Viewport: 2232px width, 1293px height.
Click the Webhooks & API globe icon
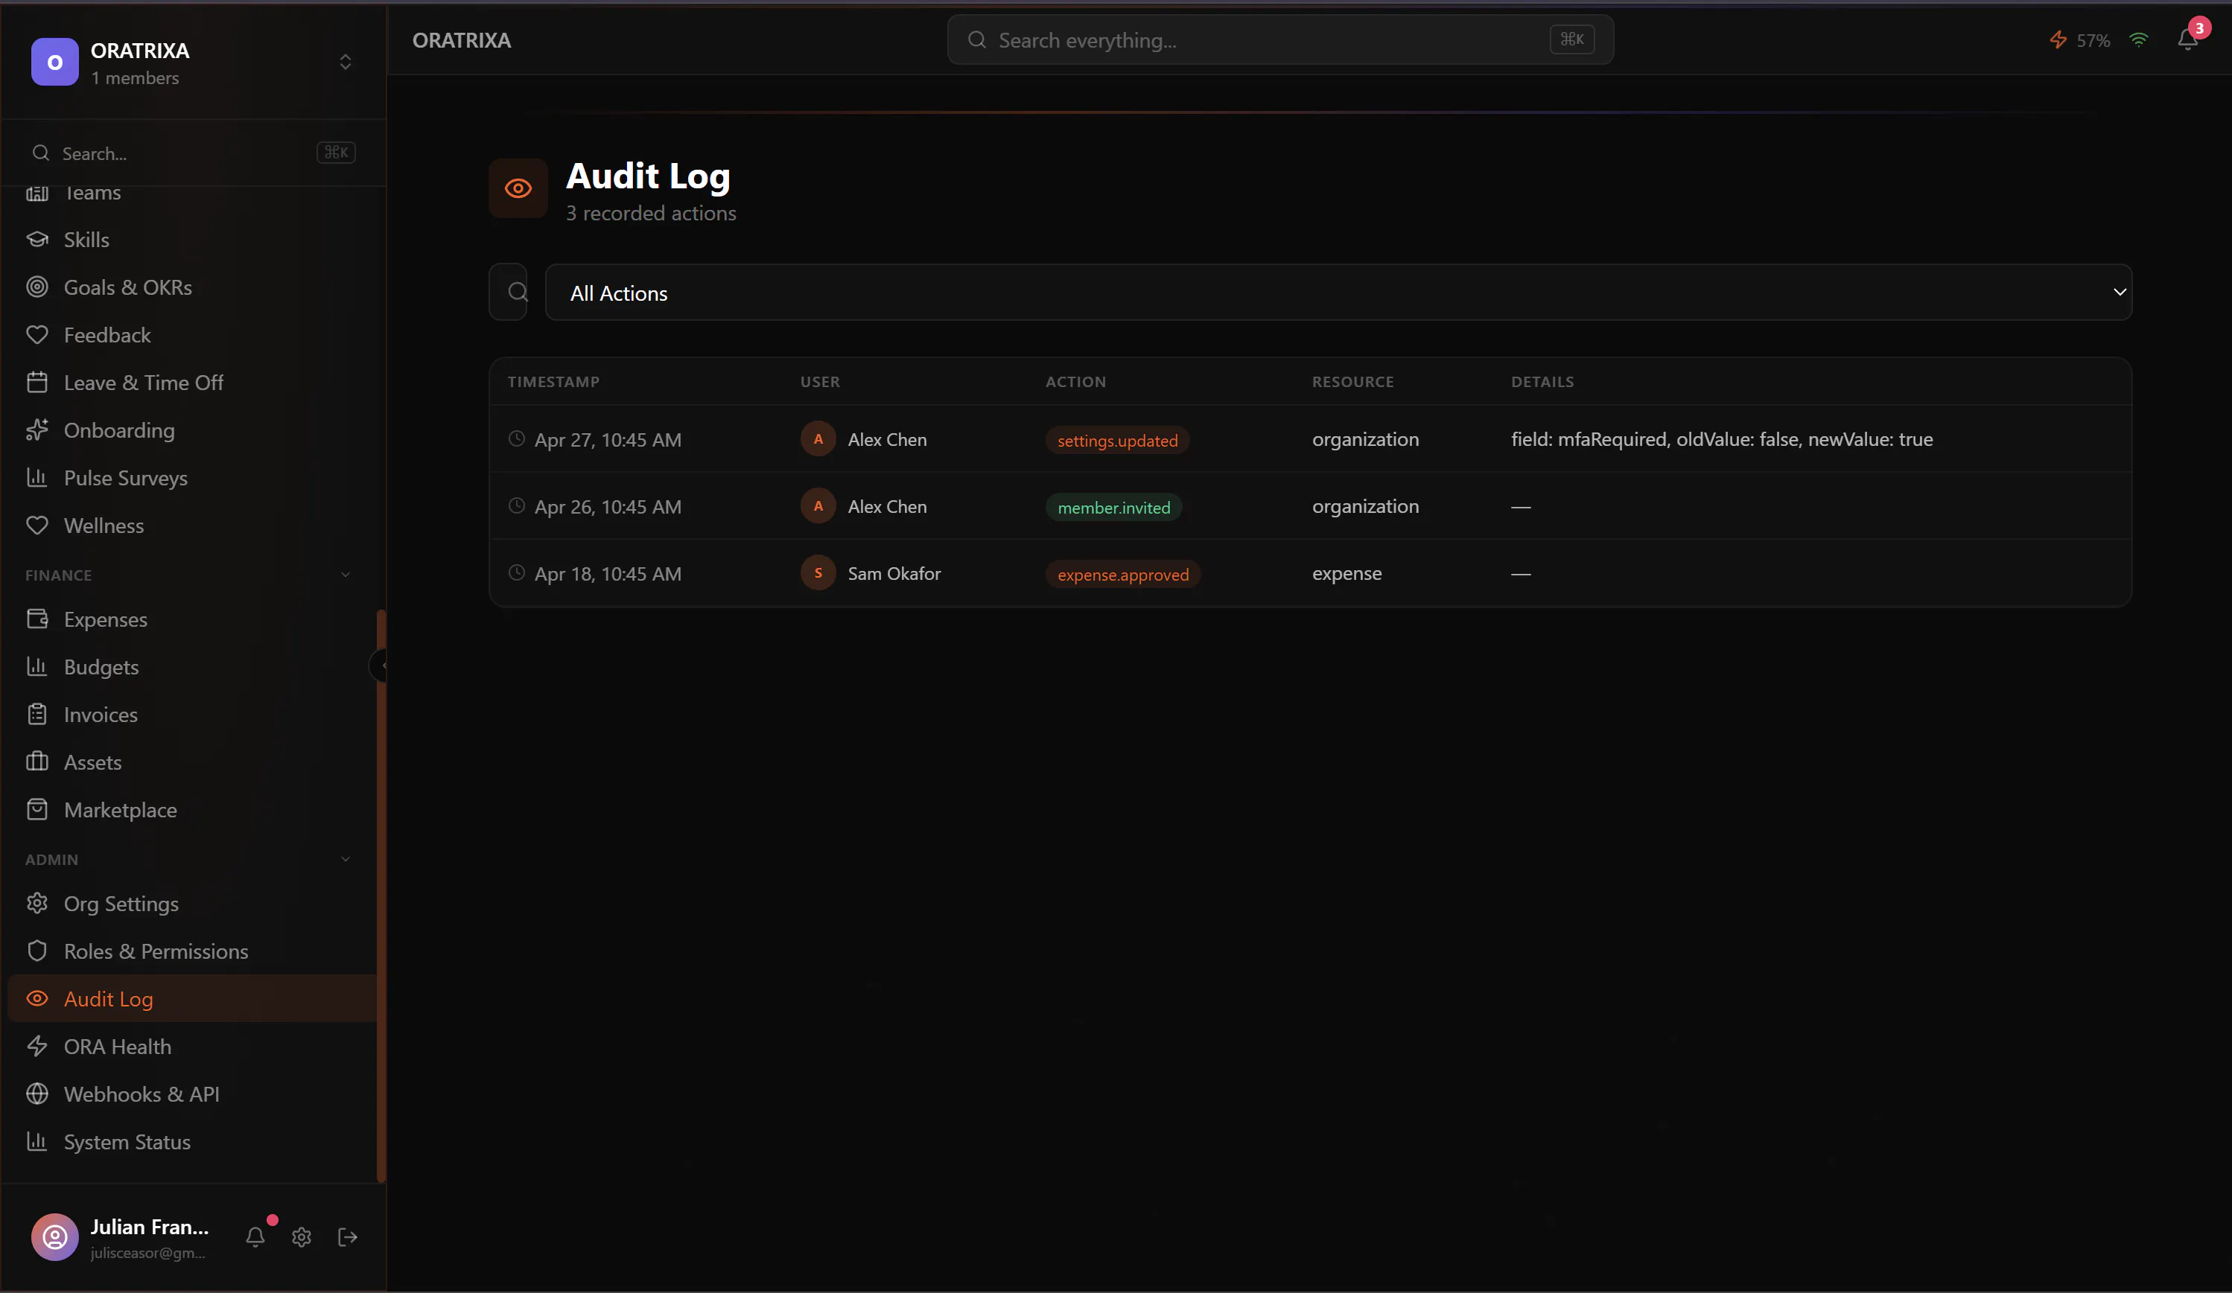[x=37, y=1095]
